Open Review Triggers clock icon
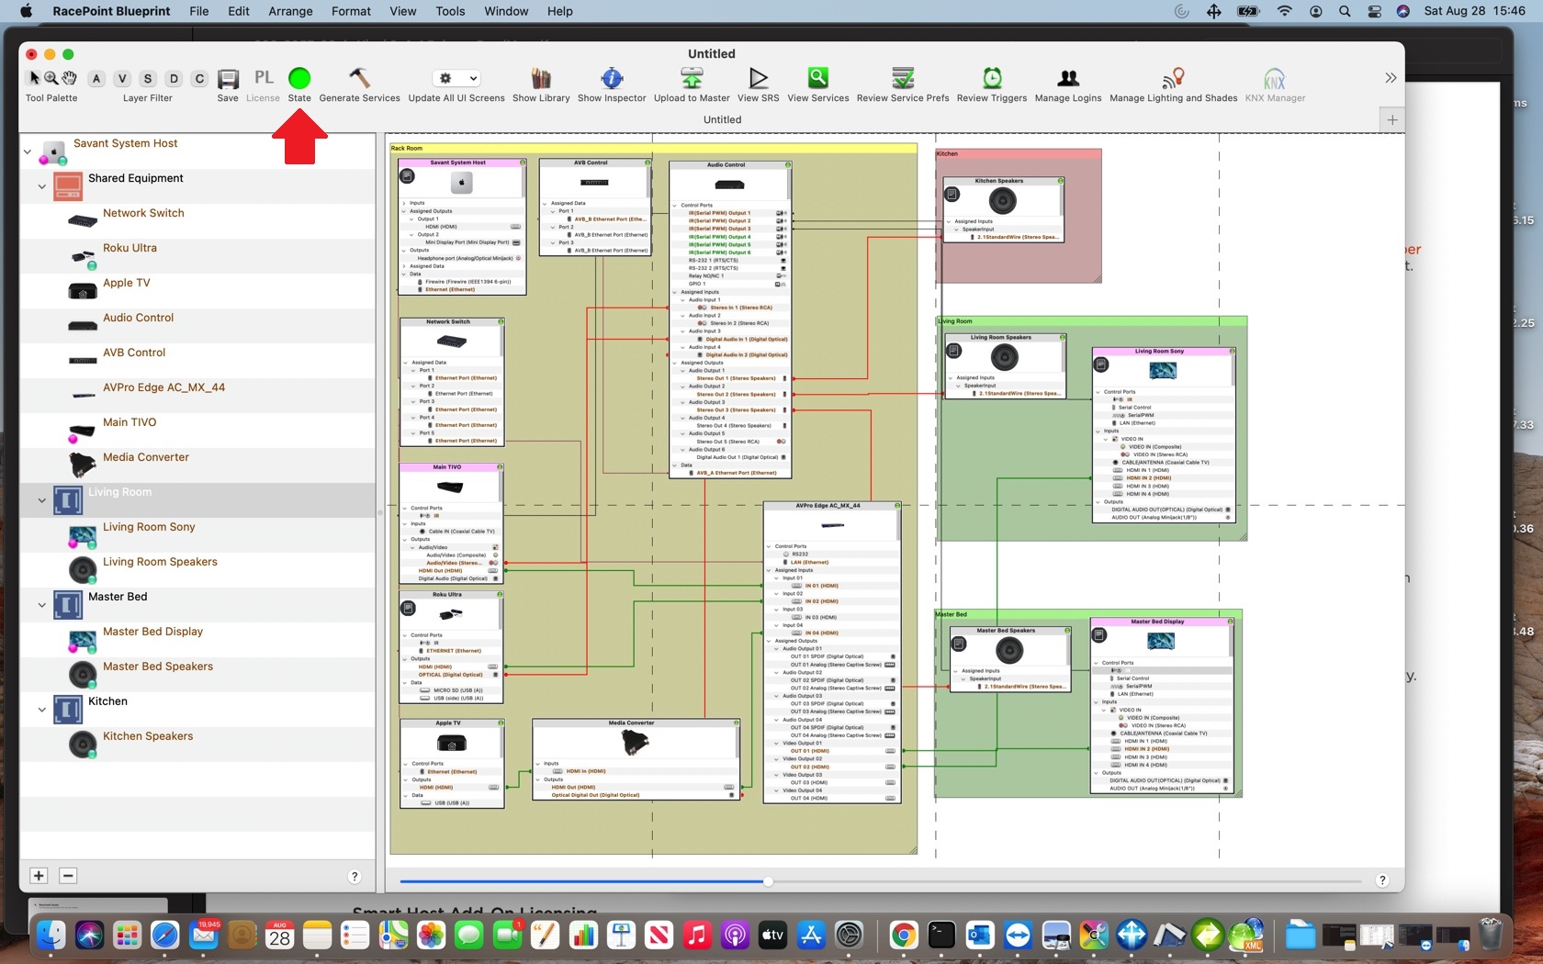Viewport: 1543px width, 964px height. point(992,78)
